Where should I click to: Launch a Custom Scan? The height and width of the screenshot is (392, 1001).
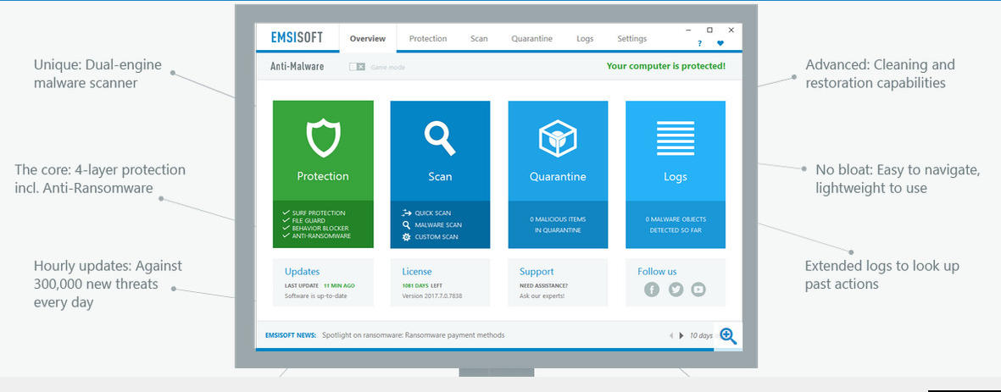coord(436,237)
